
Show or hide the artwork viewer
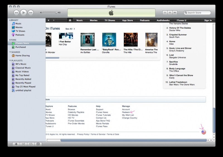point(38,144)
